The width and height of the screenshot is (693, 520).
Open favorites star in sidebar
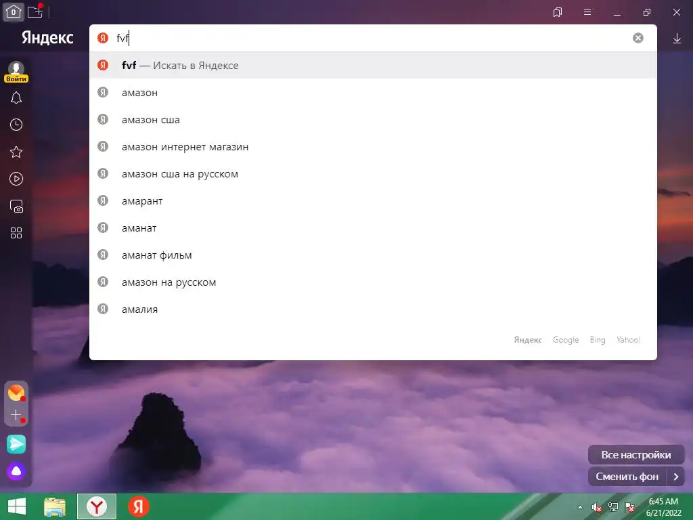coord(16,152)
